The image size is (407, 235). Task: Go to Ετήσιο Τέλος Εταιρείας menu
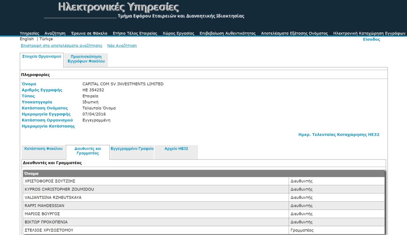pos(135,33)
